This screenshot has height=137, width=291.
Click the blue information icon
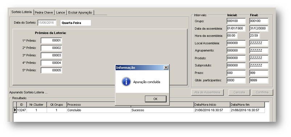tap(126, 82)
